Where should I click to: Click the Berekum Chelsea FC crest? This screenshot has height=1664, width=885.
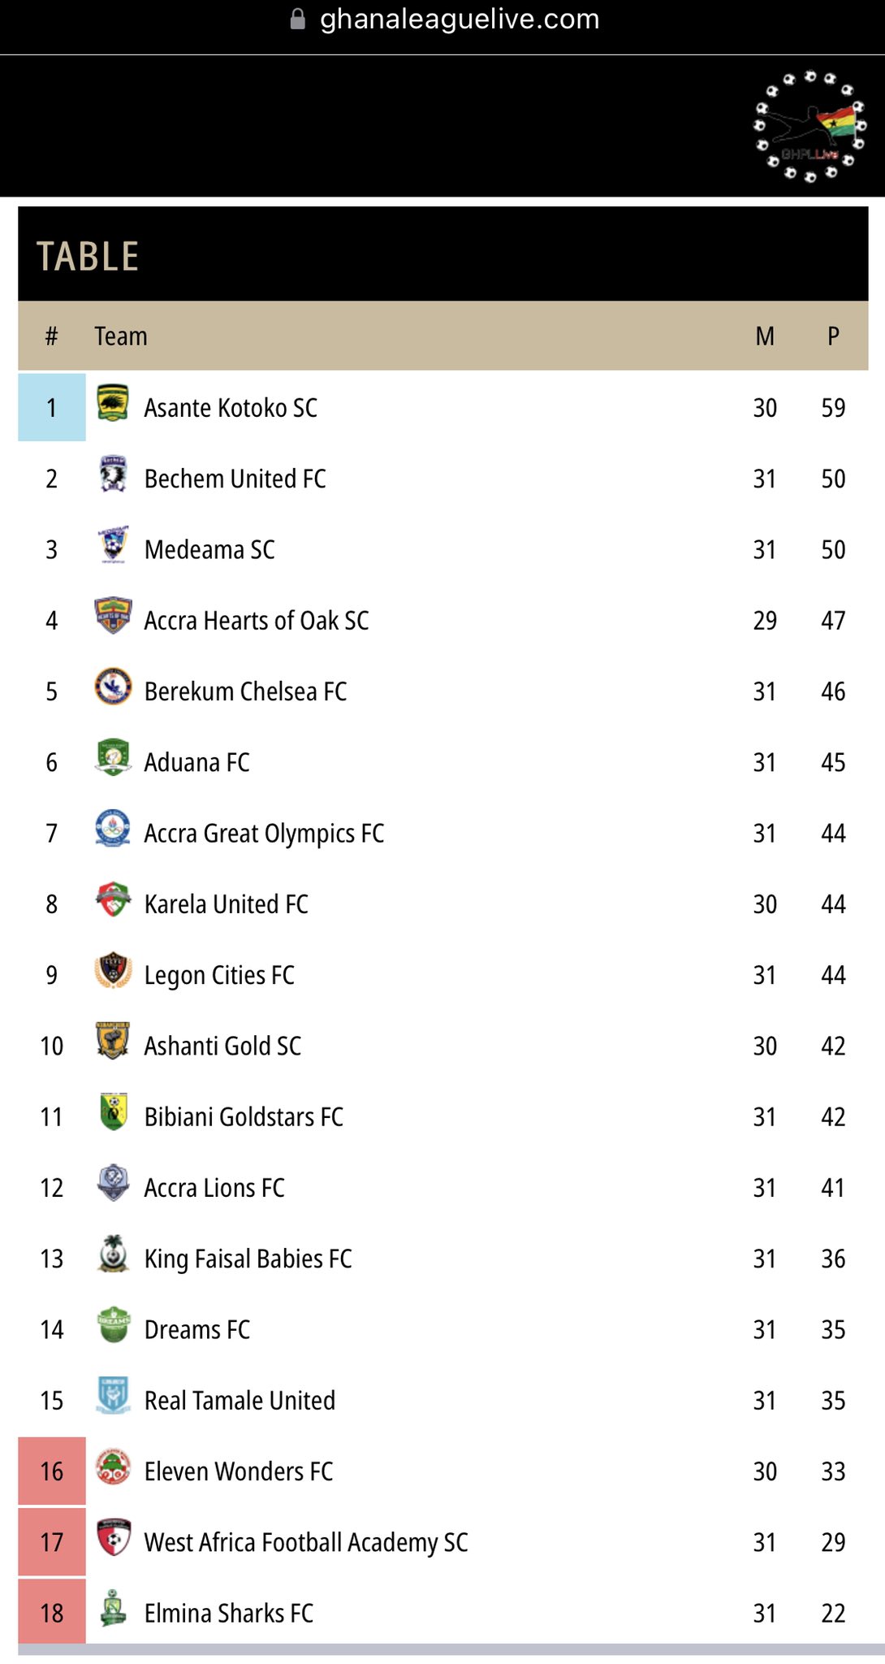(113, 687)
